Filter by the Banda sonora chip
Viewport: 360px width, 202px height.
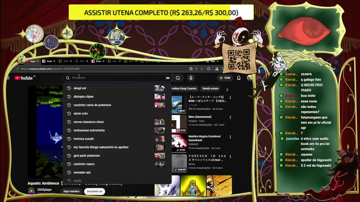click(211, 88)
